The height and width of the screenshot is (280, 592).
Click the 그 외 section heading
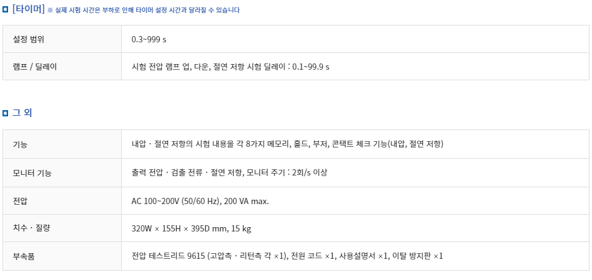click(x=22, y=113)
